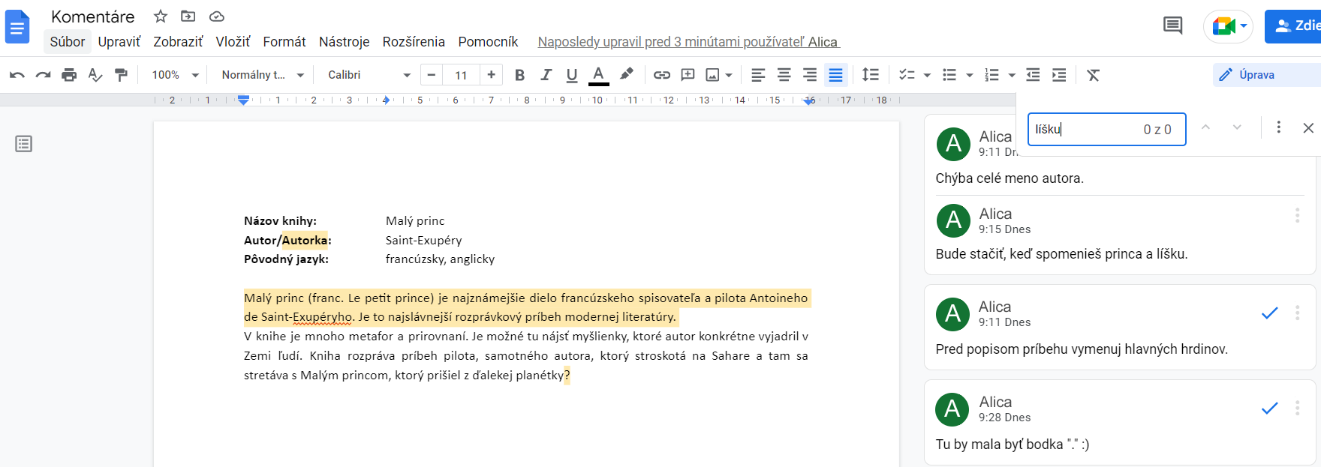Open comment history icon at top

tap(1172, 26)
